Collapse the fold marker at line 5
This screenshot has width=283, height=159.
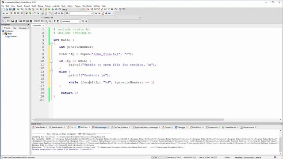(51, 43)
